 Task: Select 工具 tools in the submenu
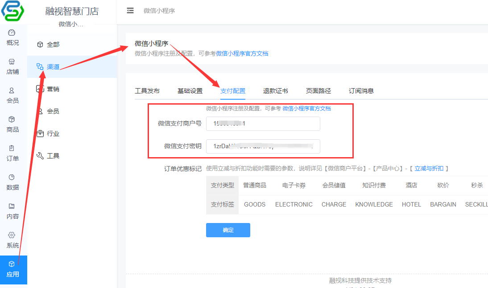pyautogui.click(x=72, y=156)
